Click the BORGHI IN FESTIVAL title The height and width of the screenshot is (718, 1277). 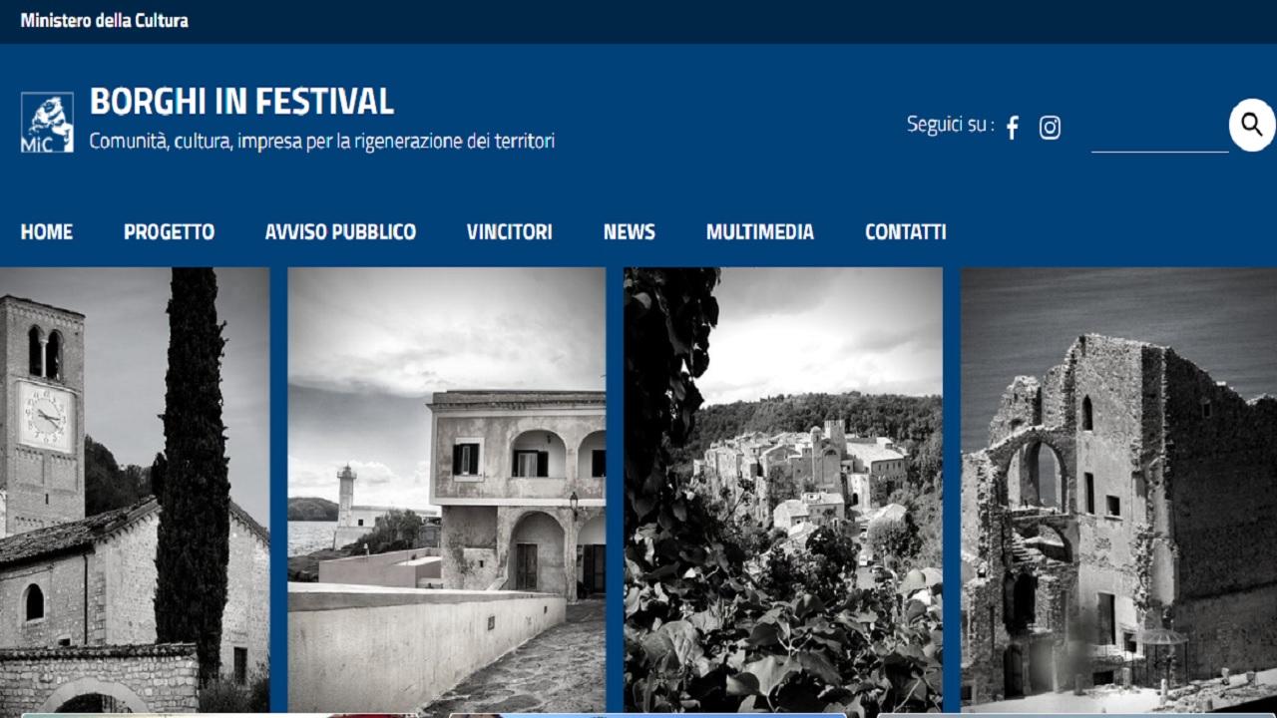pos(241,101)
